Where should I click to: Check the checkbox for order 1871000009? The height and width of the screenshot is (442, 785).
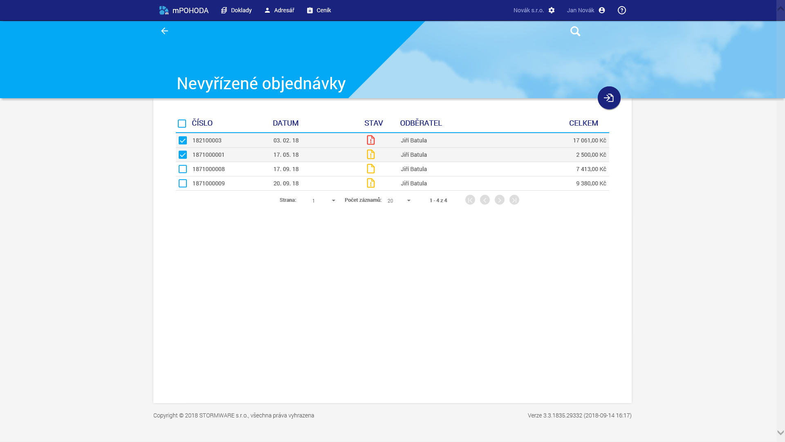(183, 183)
